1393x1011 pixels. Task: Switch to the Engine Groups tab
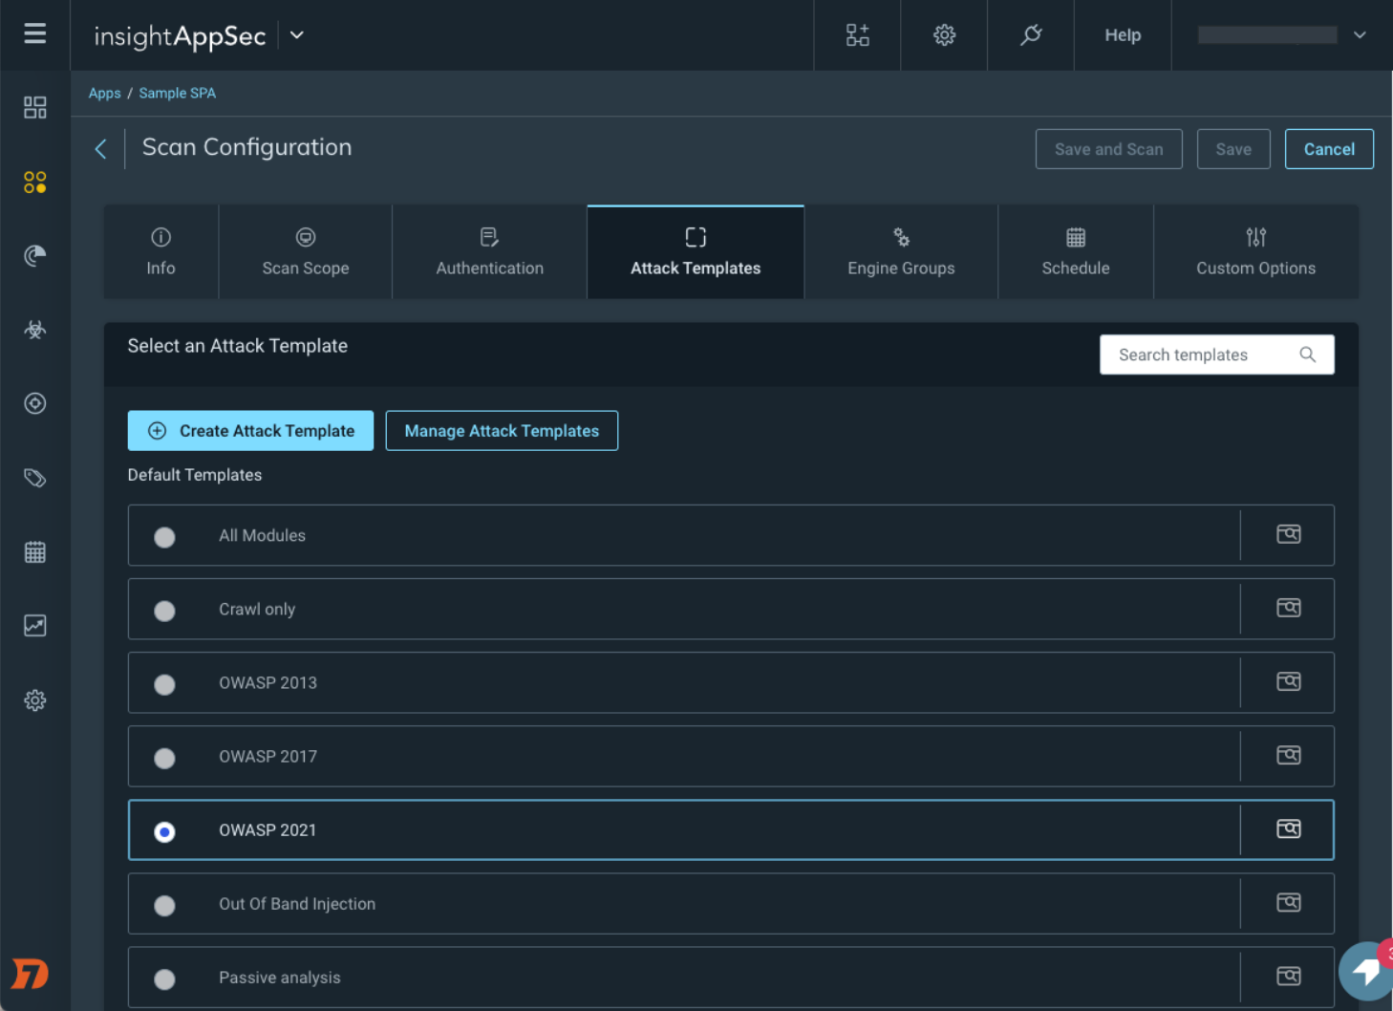[x=901, y=252]
